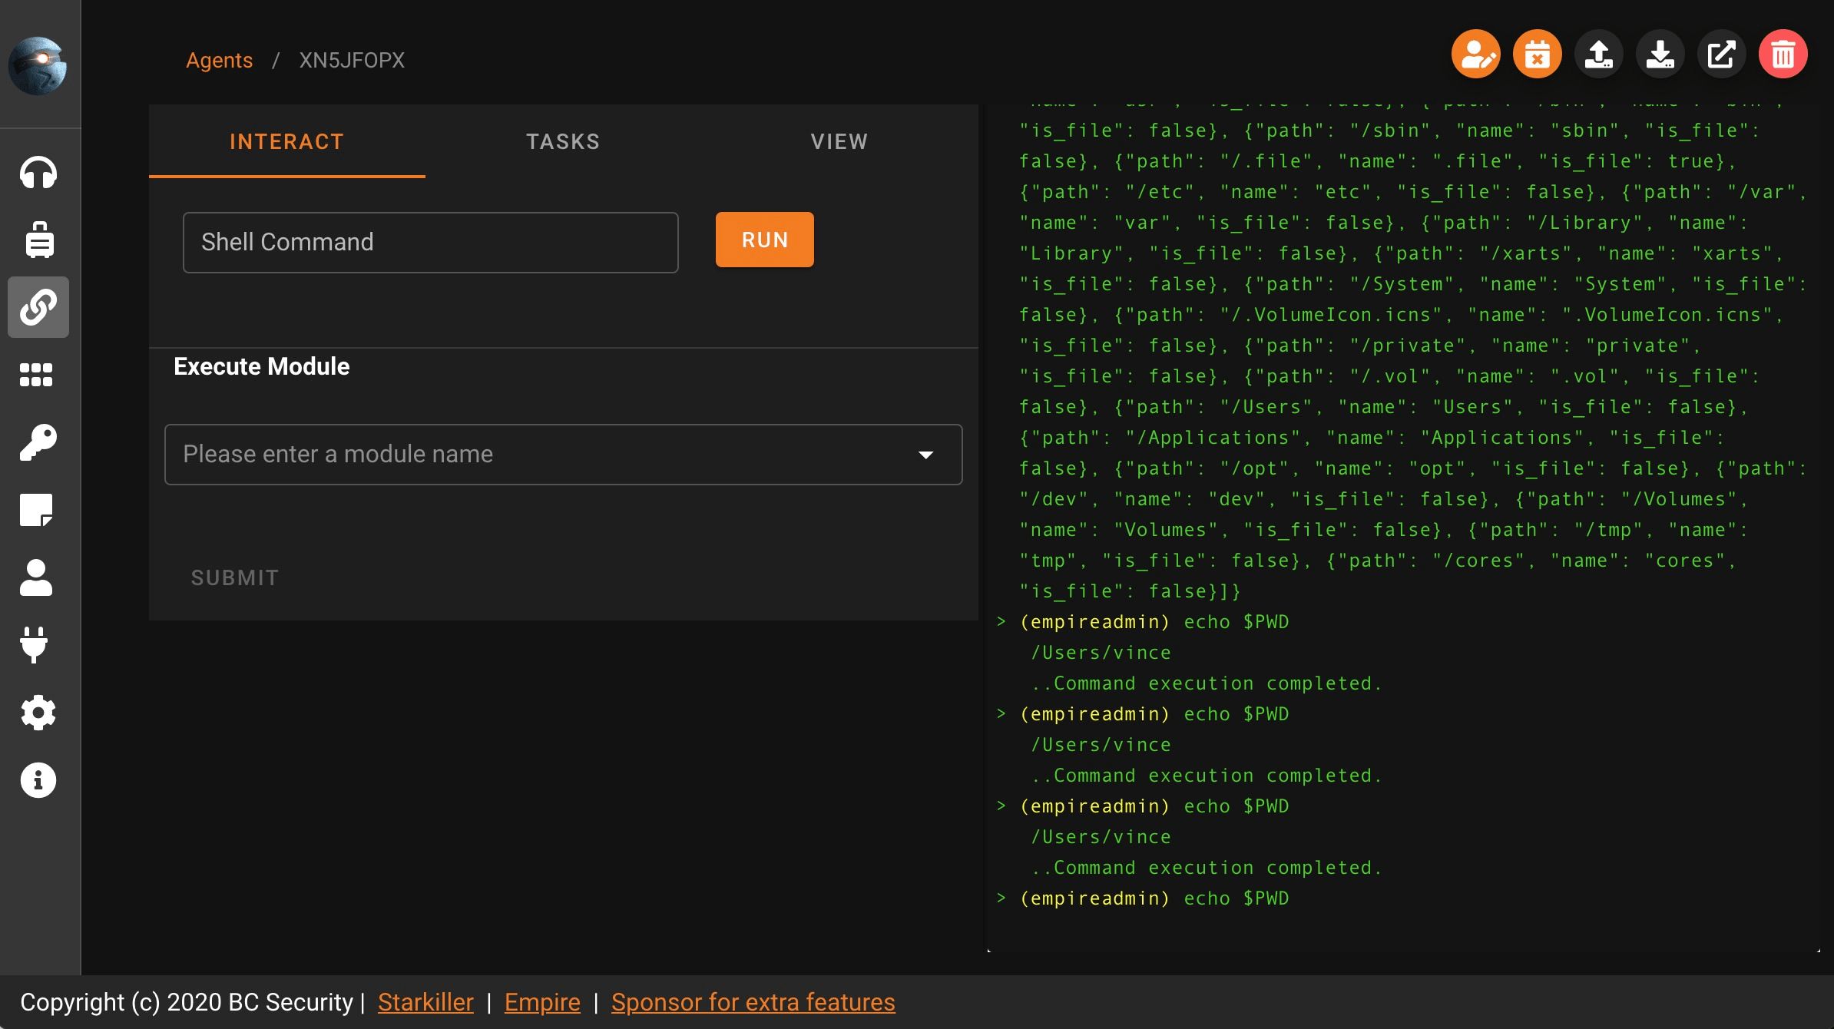Expand the module name dropdown arrow
The width and height of the screenshot is (1834, 1029).
click(926, 455)
